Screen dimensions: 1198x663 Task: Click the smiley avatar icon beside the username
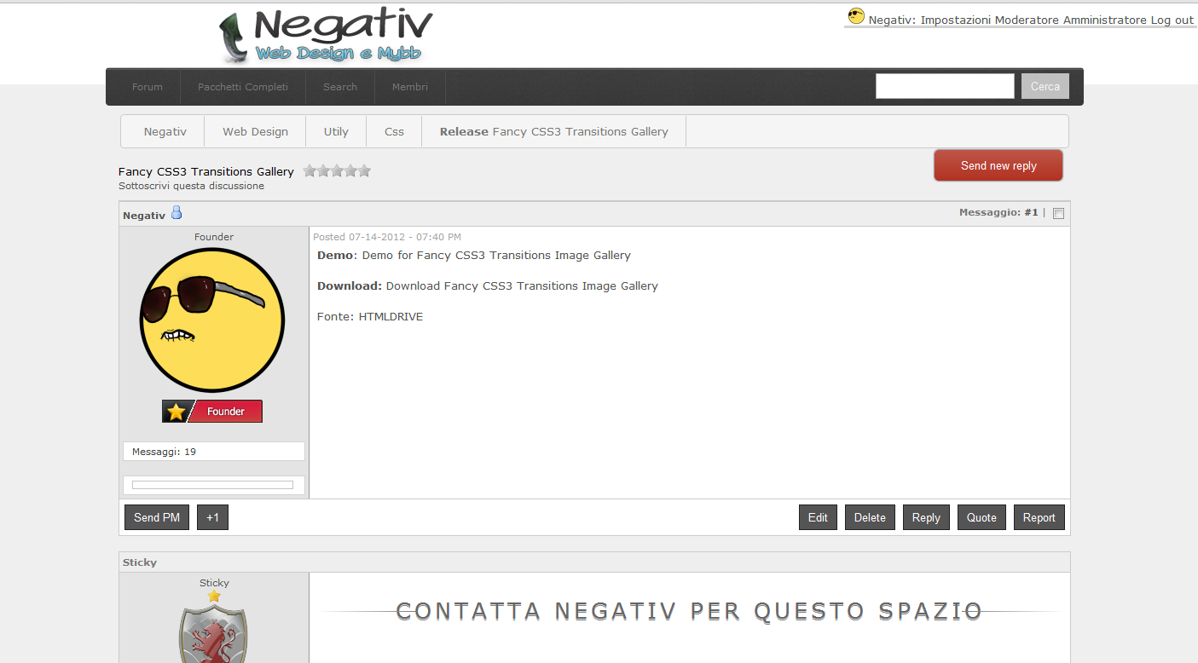point(856,16)
